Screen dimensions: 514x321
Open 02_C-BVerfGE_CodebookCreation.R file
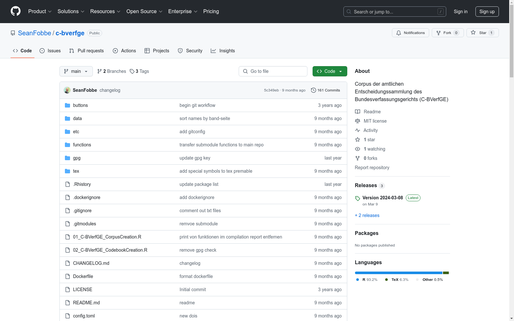pos(110,250)
